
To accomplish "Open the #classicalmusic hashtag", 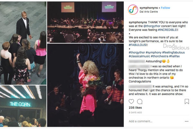I will tap(139, 56).
